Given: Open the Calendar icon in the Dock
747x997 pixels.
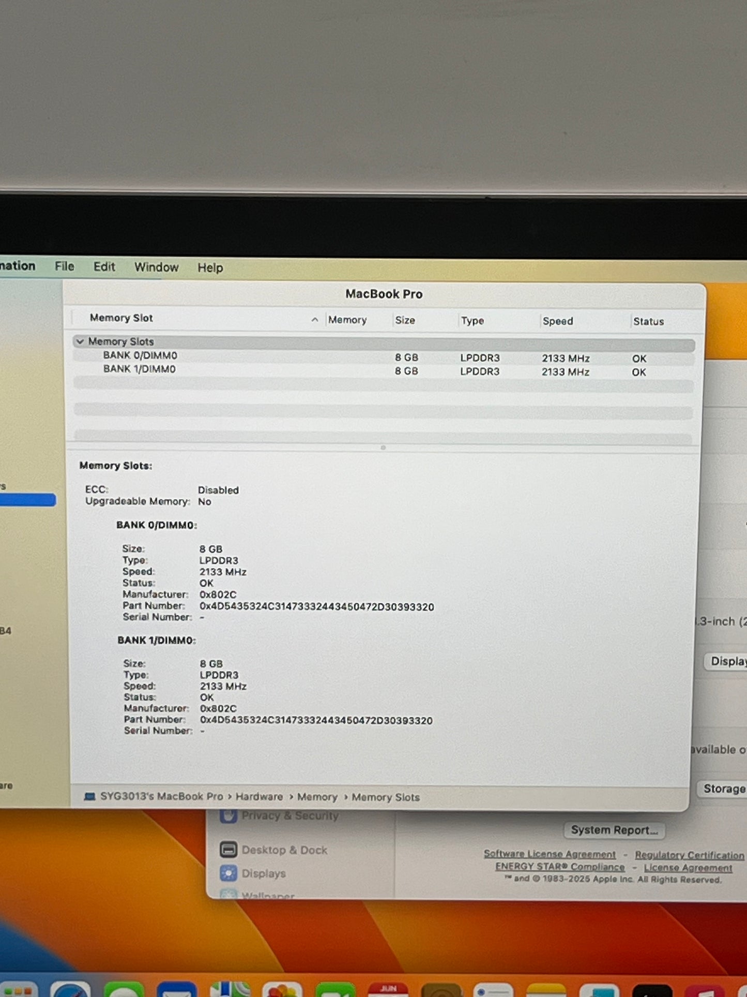Looking at the screenshot, I should 388,989.
